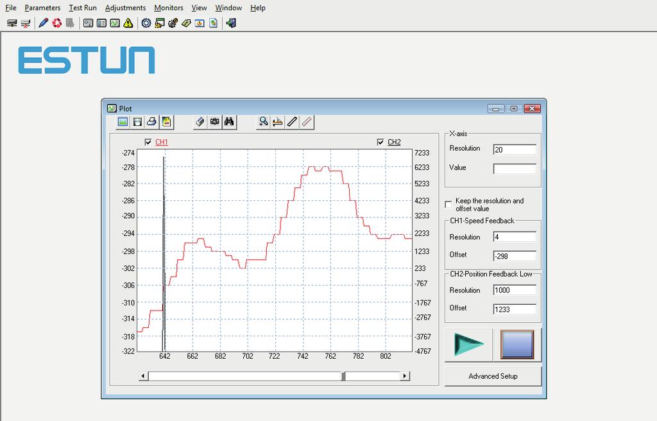Viewport: 657px width, 421px height.
Task: Click the disconnect icon with red X
Action: (26, 23)
